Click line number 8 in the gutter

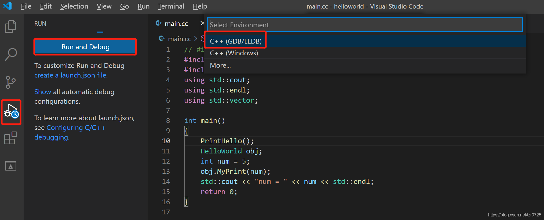tap(168, 121)
